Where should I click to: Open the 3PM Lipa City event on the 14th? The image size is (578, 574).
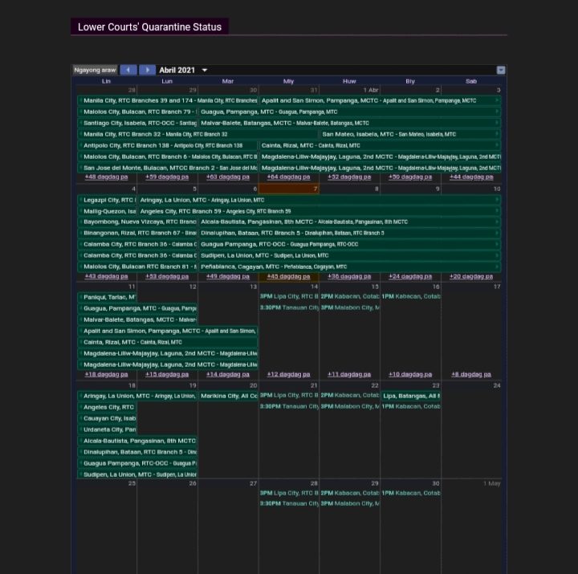[288, 297]
